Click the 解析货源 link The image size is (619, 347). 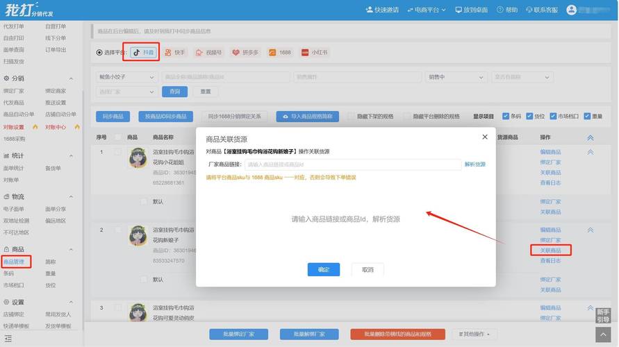(475, 164)
